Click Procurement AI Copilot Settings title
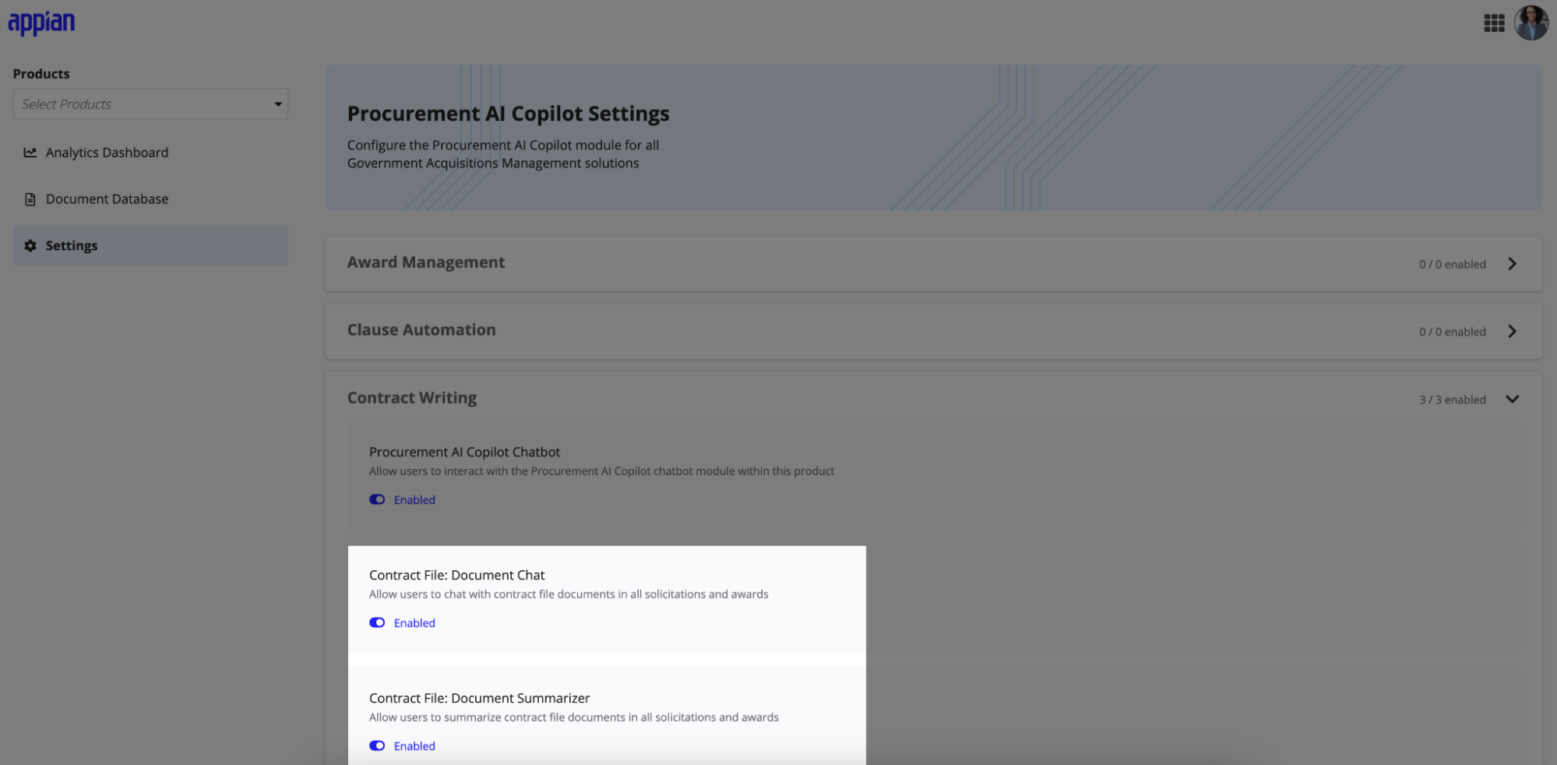 tap(508, 114)
